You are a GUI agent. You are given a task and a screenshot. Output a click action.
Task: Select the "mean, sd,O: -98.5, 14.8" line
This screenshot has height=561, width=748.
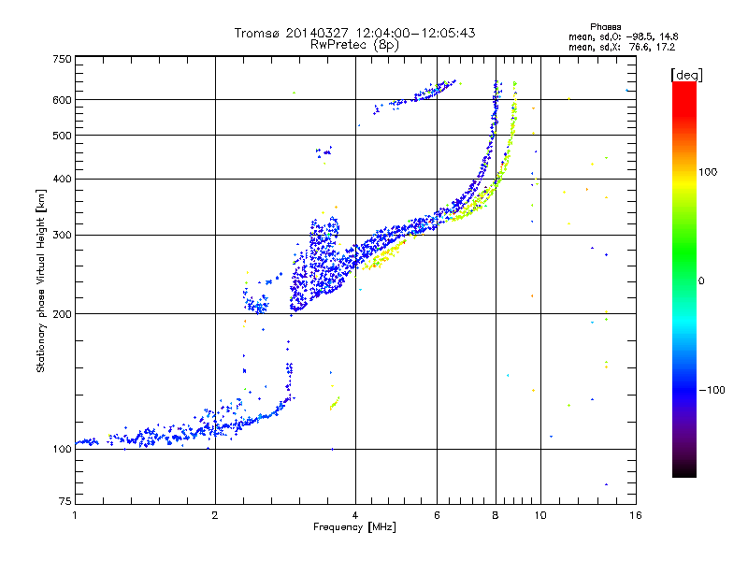pyautogui.click(x=623, y=36)
